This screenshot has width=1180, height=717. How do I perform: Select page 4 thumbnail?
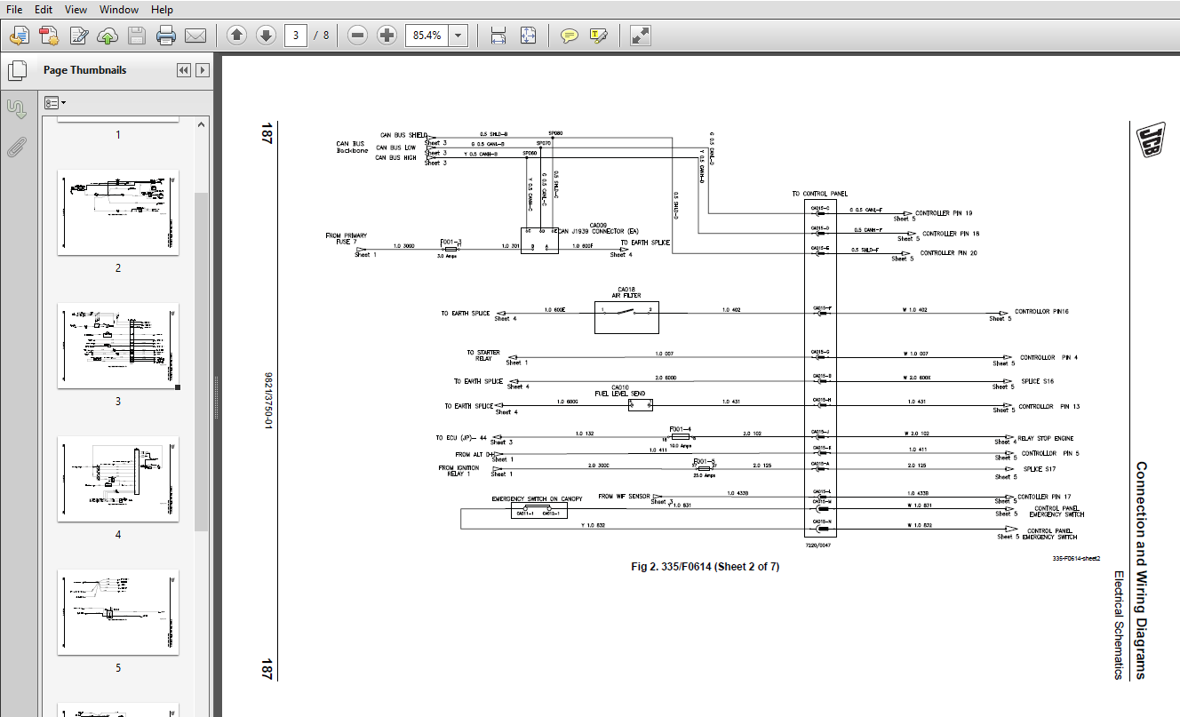118,480
